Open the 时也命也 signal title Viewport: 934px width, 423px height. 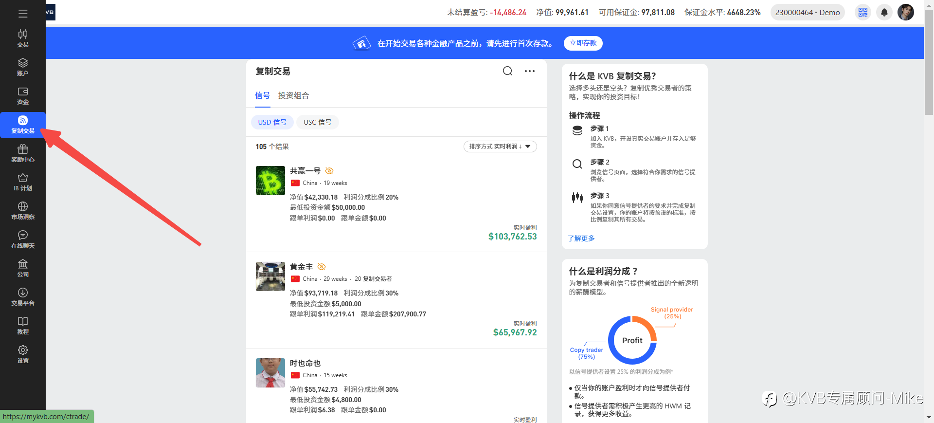click(x=305, y=363)
